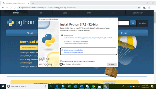Follow the Linux/UNIX link
The height and width of the screenshot is (90, 156).
(x=25, y=56)
